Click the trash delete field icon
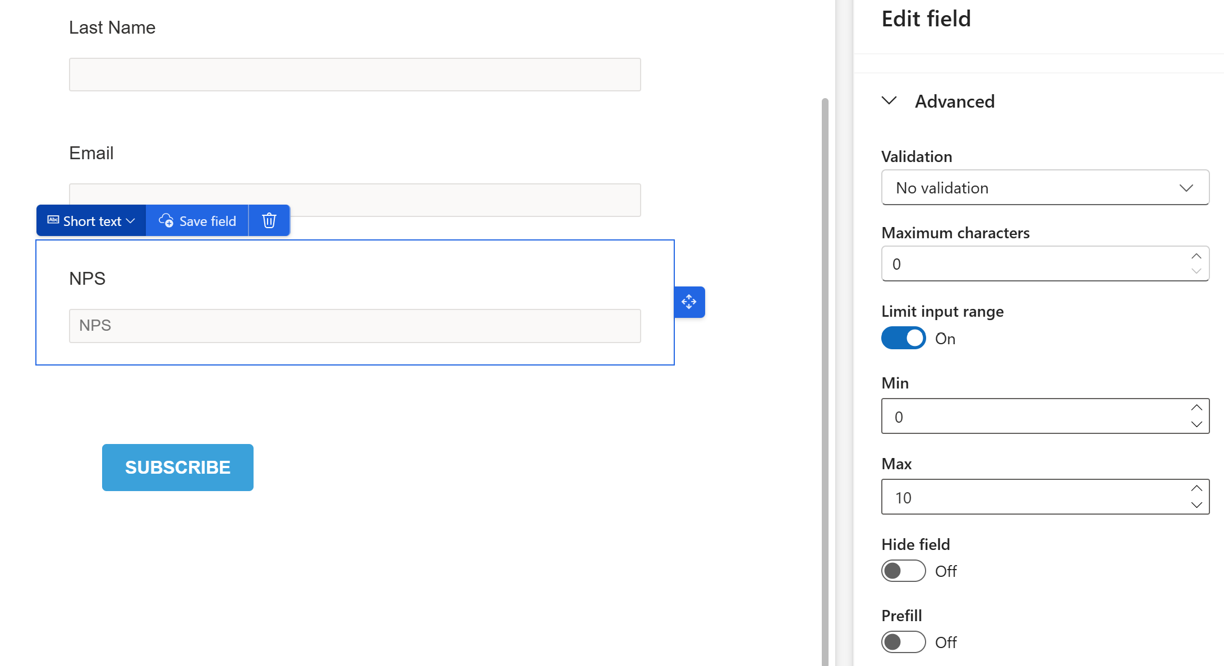 coord(269,221)
